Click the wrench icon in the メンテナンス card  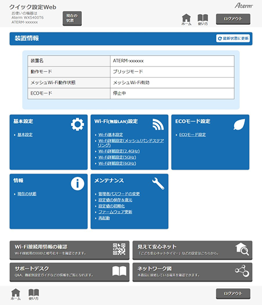pos(158,183)
